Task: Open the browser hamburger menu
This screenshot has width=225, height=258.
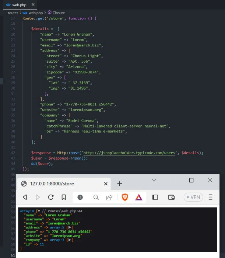Action: point(211,197)
